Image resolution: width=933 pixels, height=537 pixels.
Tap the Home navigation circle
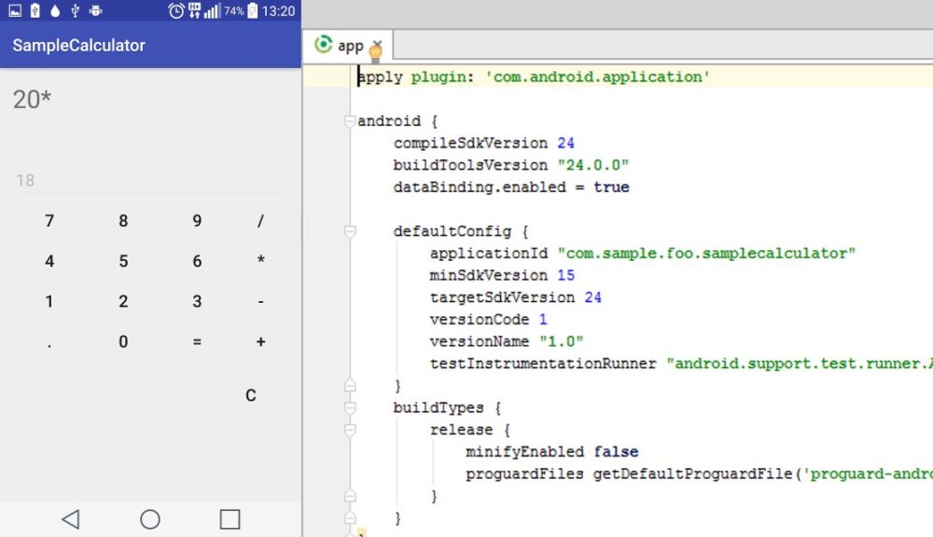pyautogui.click(x=150, y=518)
